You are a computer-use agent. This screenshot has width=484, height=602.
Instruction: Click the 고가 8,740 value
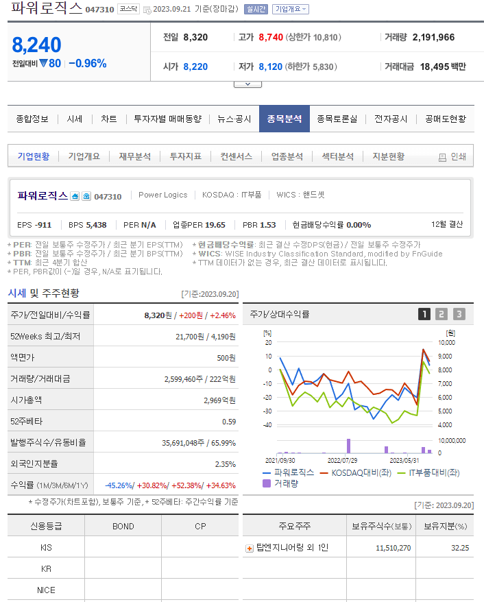271,37
